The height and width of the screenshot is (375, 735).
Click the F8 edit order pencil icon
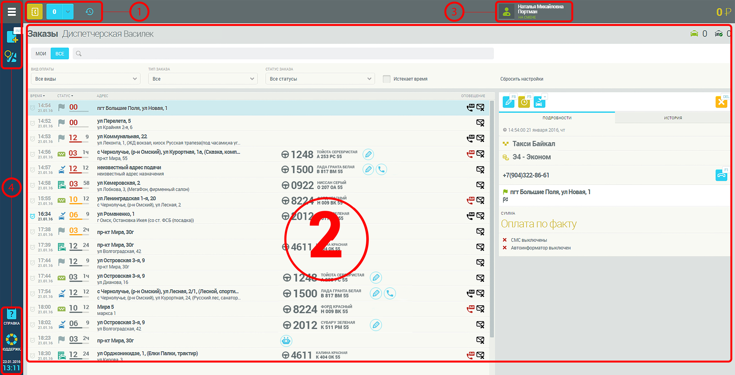[509, 102]
